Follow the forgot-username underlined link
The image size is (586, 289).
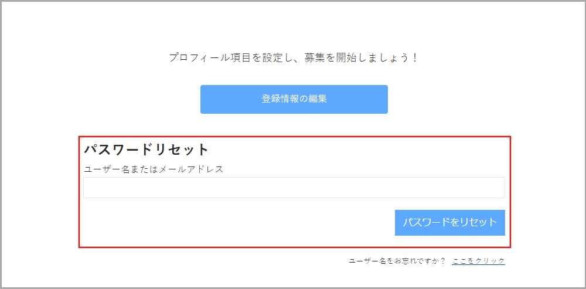(478, 261)
